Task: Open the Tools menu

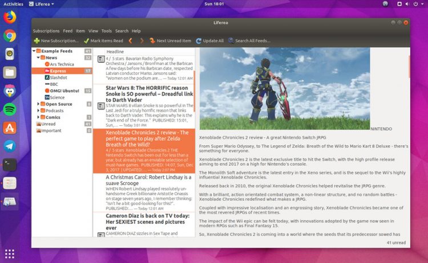Action: pyautogui.click(x=107, y=31)
